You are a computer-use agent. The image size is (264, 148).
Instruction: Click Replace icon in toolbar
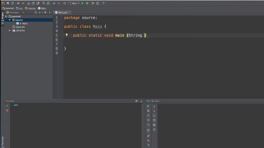pos(48,3)
